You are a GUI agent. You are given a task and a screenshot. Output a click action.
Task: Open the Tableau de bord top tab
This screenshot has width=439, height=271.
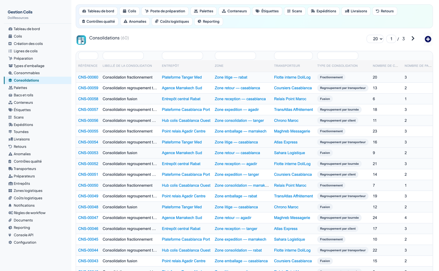coord(98,11)
